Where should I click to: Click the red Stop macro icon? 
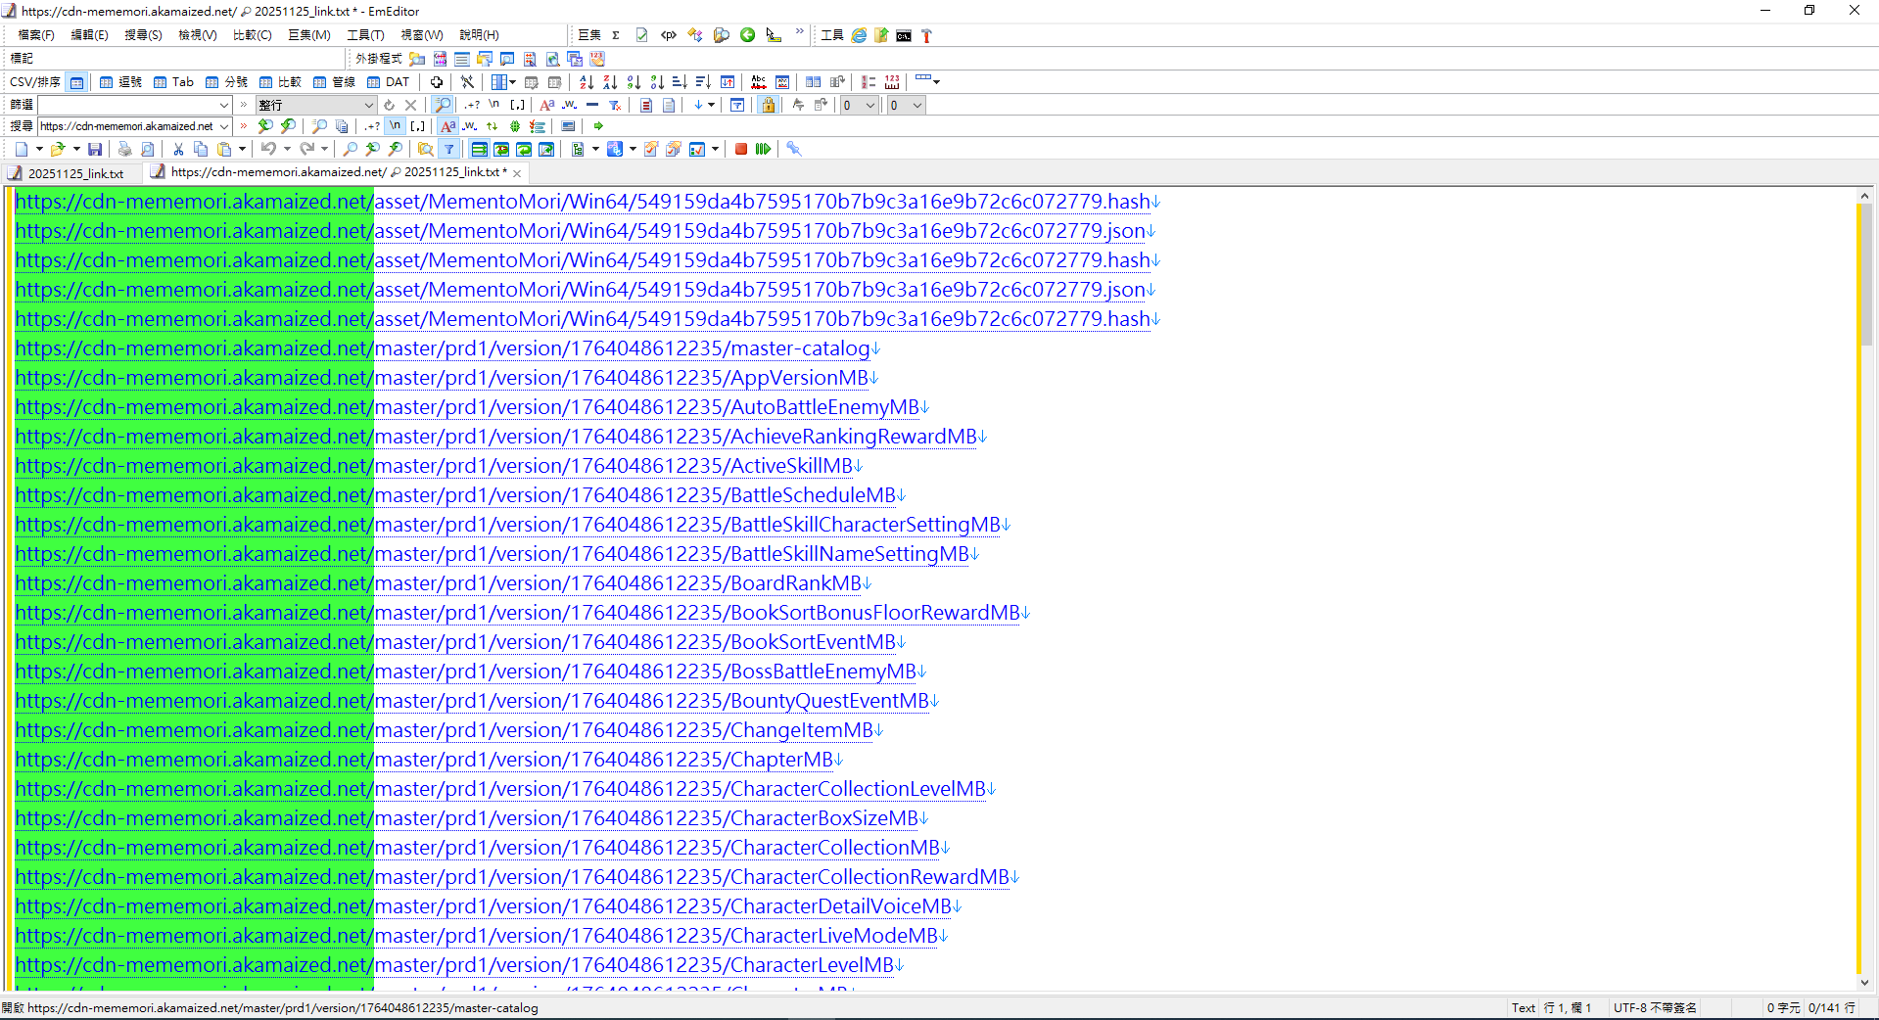pyautogui.click(x=741, y=149)
